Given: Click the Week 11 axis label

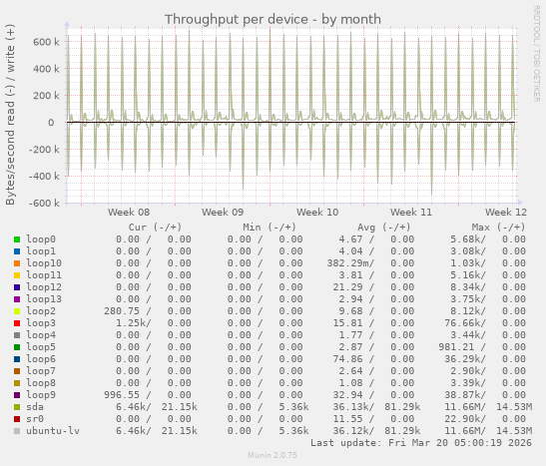Looking at the screenshot, I should point(411,213).
